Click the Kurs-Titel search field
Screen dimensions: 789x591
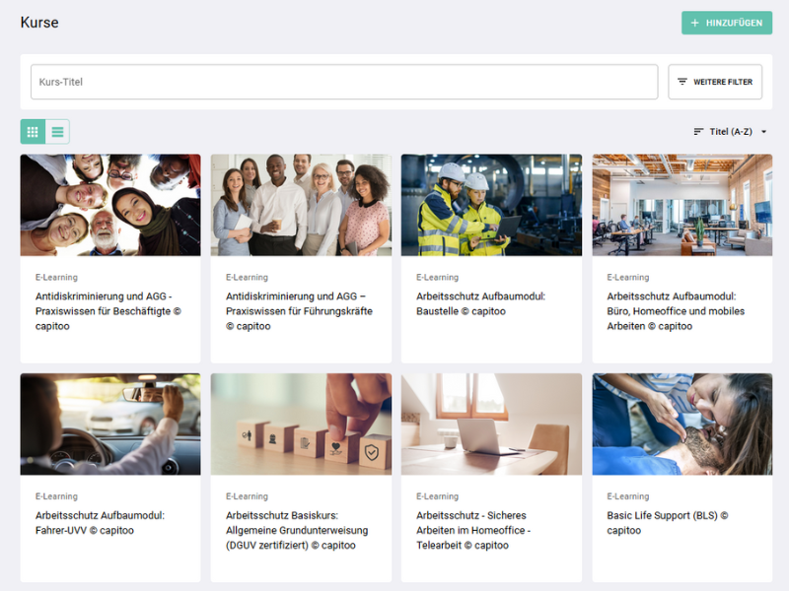[x=343, y=82]
